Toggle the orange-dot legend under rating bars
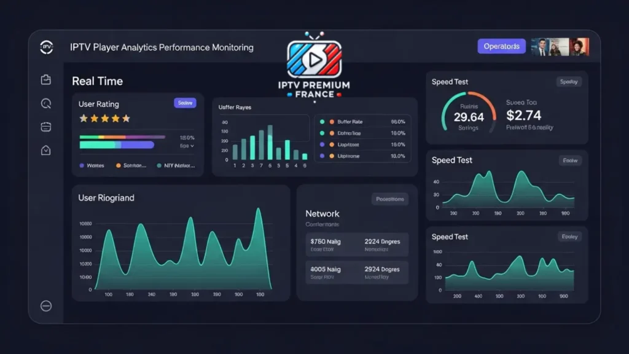 coord(131,166)
